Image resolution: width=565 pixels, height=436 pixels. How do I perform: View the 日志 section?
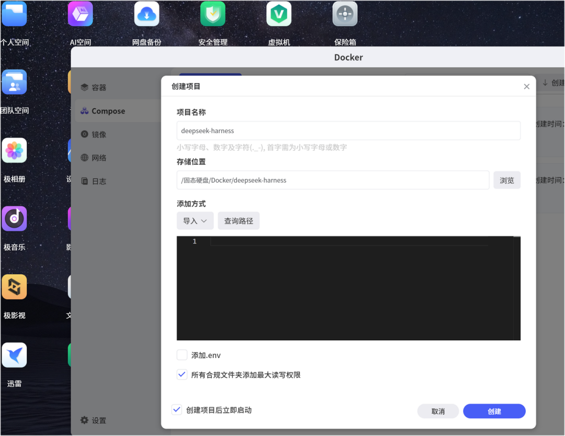click(118, 181)
